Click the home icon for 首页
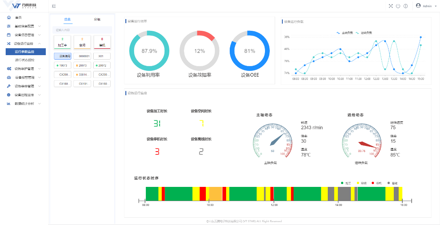The width and height of the screenshot is (440, 225). (x=9, y=17)
